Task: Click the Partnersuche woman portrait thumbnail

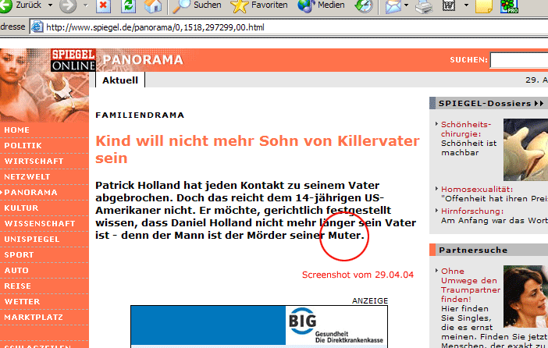Action: (525, 297)
